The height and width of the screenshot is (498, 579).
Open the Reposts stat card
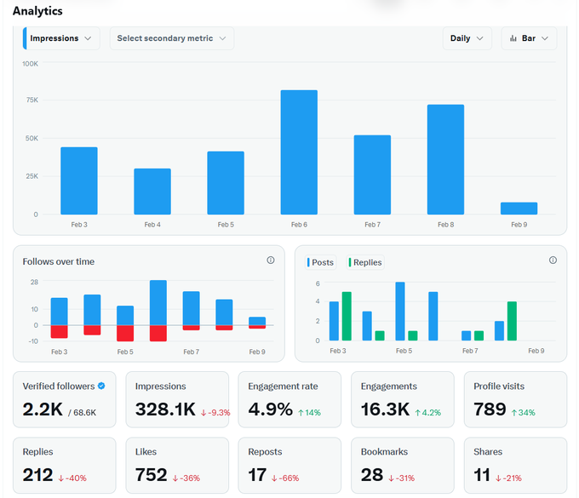click(x=289, y=466)
